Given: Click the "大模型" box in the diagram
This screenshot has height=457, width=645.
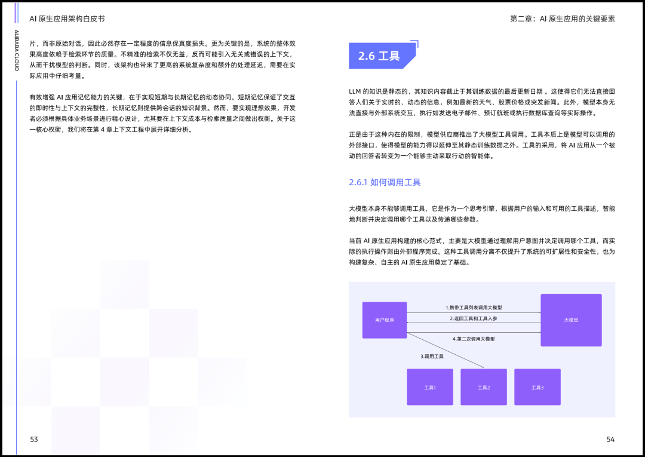Looking at the screenshot, I should click(571, 320).
